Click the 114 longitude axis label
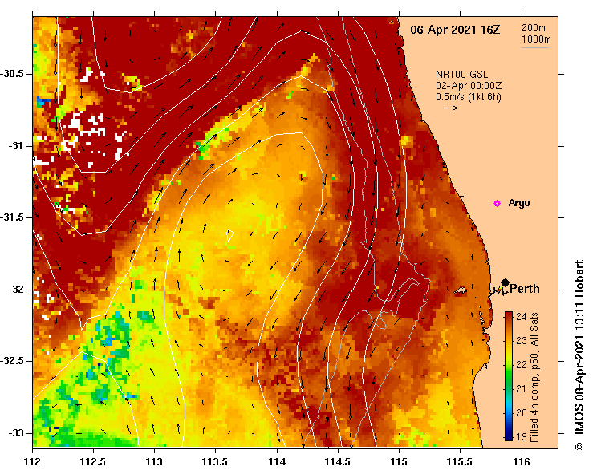The width and height of the screenshot is (593, 475). tap(277, 462)
